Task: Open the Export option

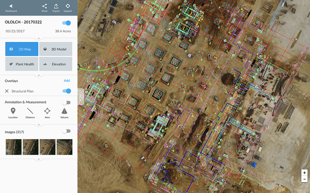Action: pyautogui.click(x=56, y=8)
